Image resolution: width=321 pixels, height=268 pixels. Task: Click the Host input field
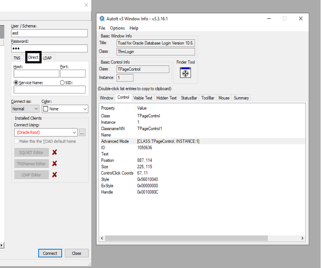36,74
